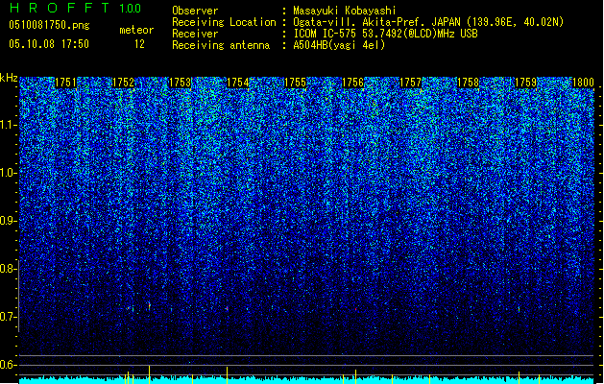Click the 'meteor' label
This screenshot has height=384, width=604.
tap(136, 30)
